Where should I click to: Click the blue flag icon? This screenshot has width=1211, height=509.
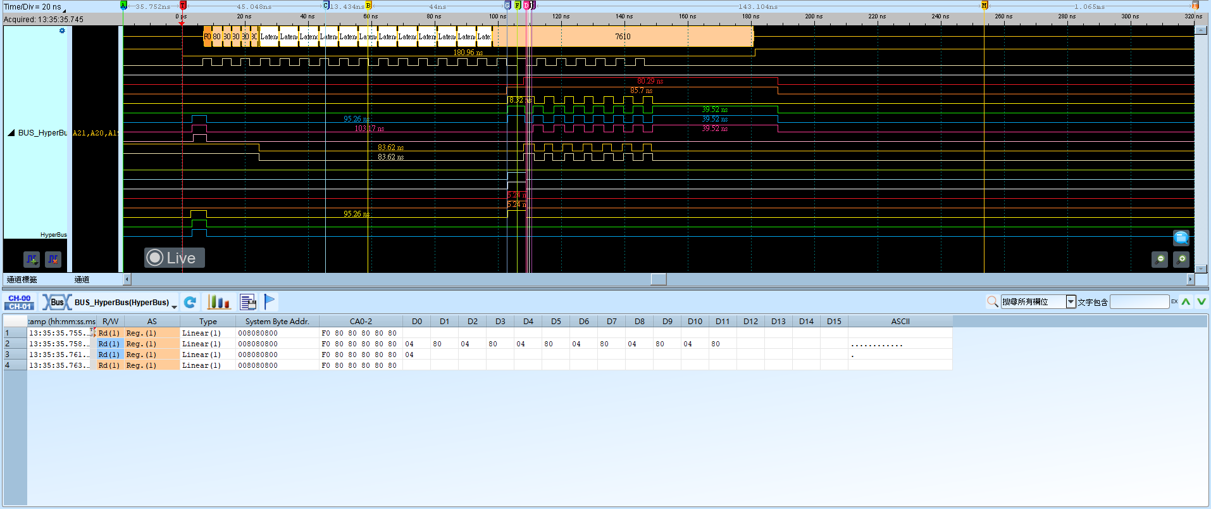point(270,301)
